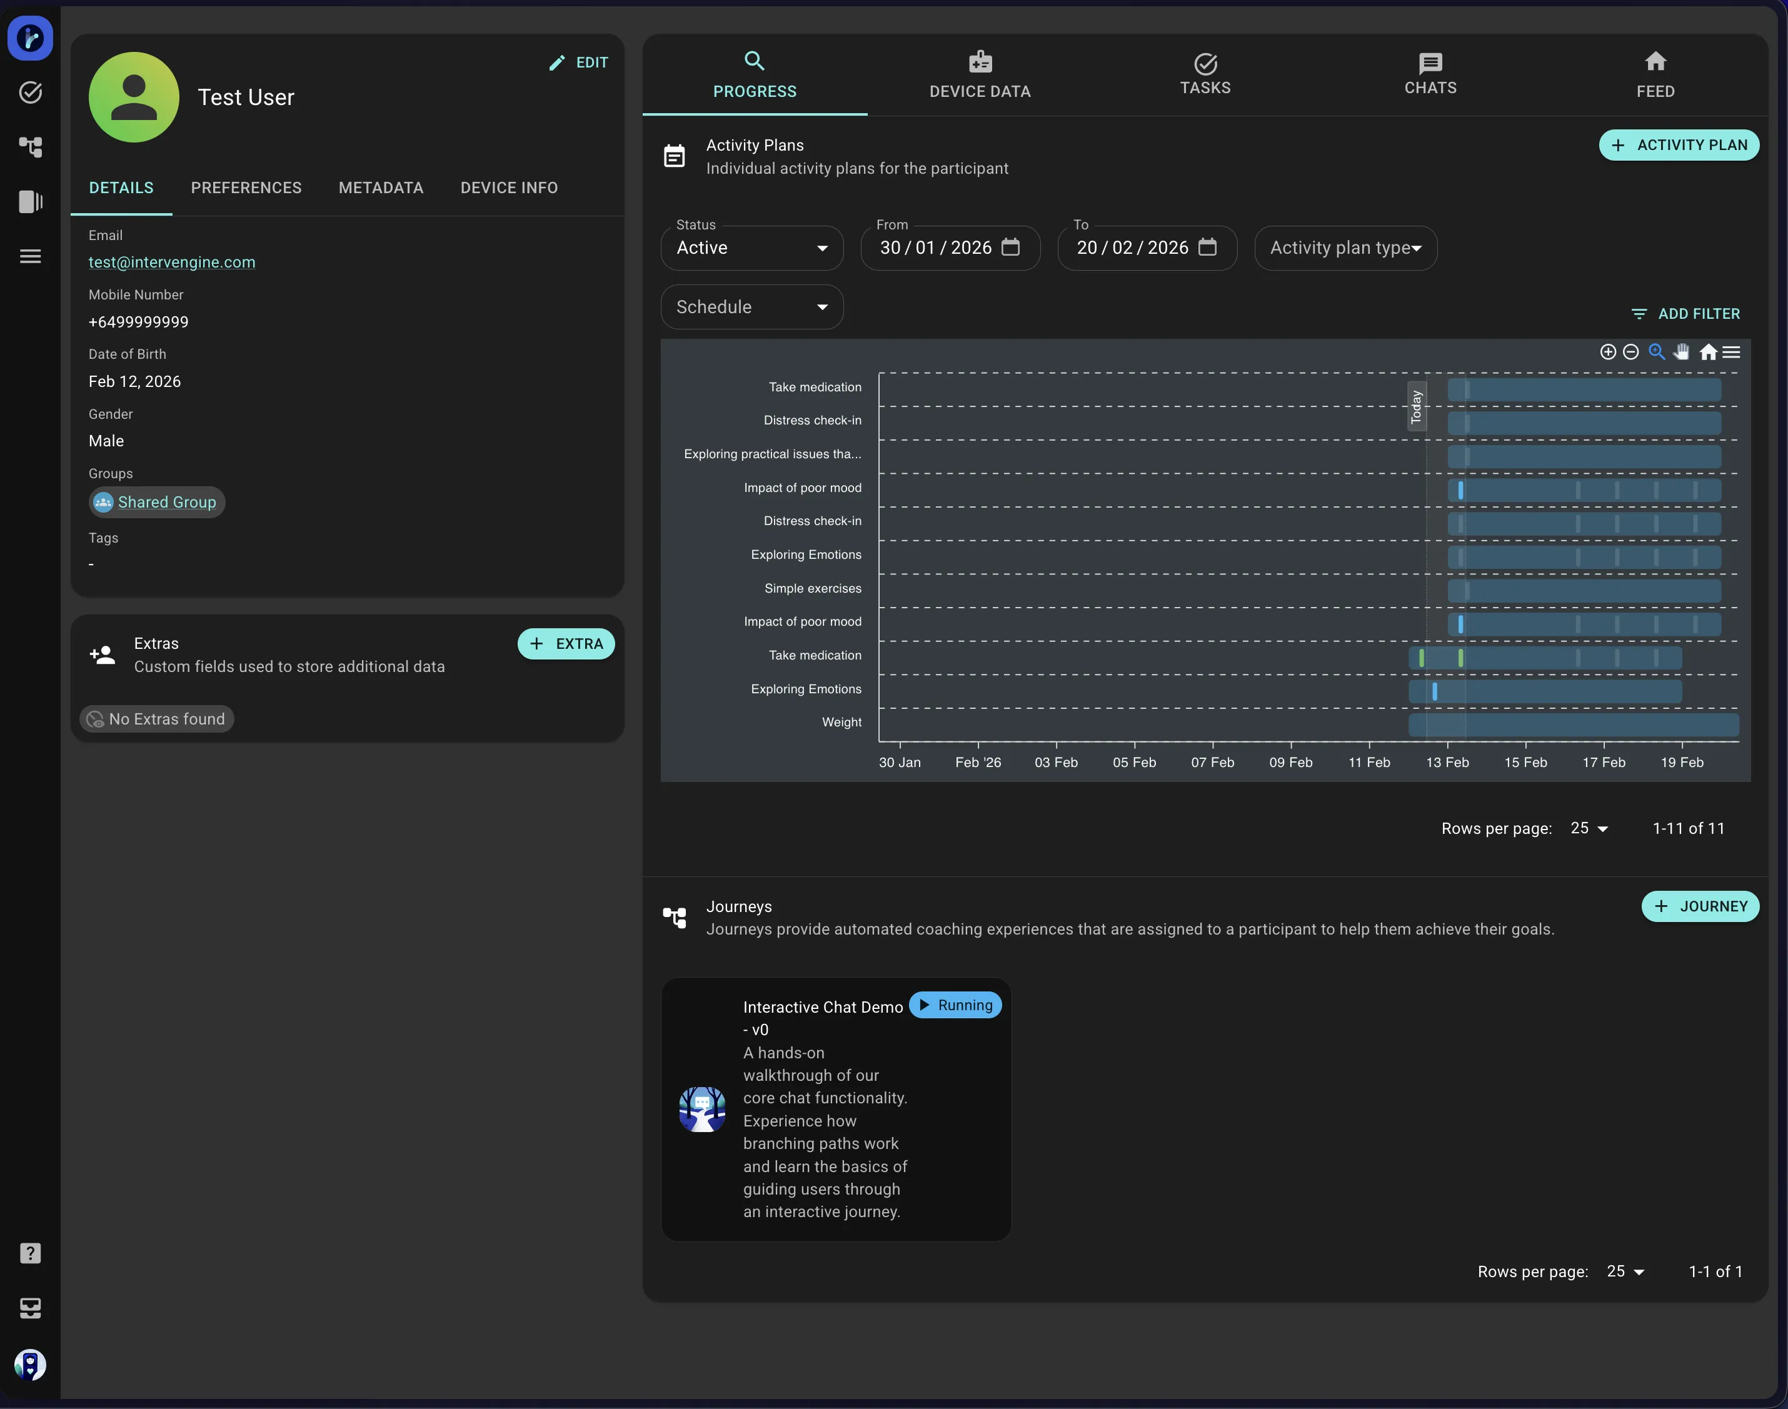Image resolution: width=1788 pixels, height=1409 pixels.
Task: Change Rows per page from 25
Action: point(1590,828)
